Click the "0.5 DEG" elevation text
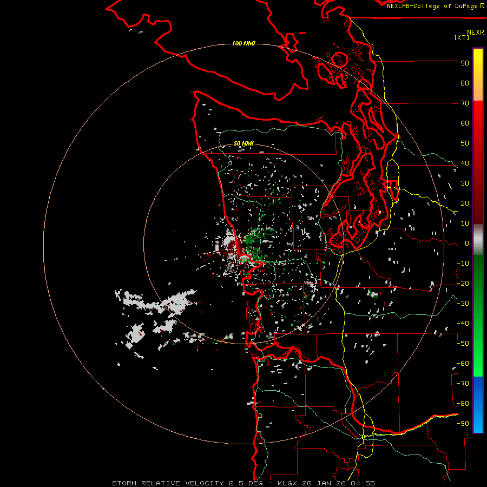 pos(246,483)
